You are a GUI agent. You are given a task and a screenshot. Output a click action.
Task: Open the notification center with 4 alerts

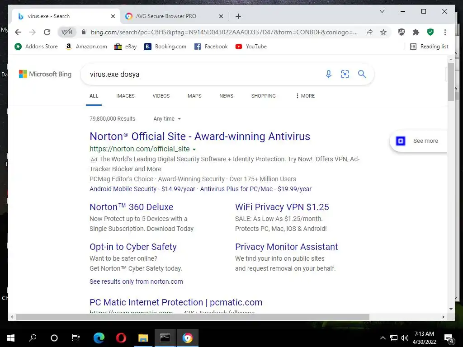pyautogui.click(x=449, y=338)
